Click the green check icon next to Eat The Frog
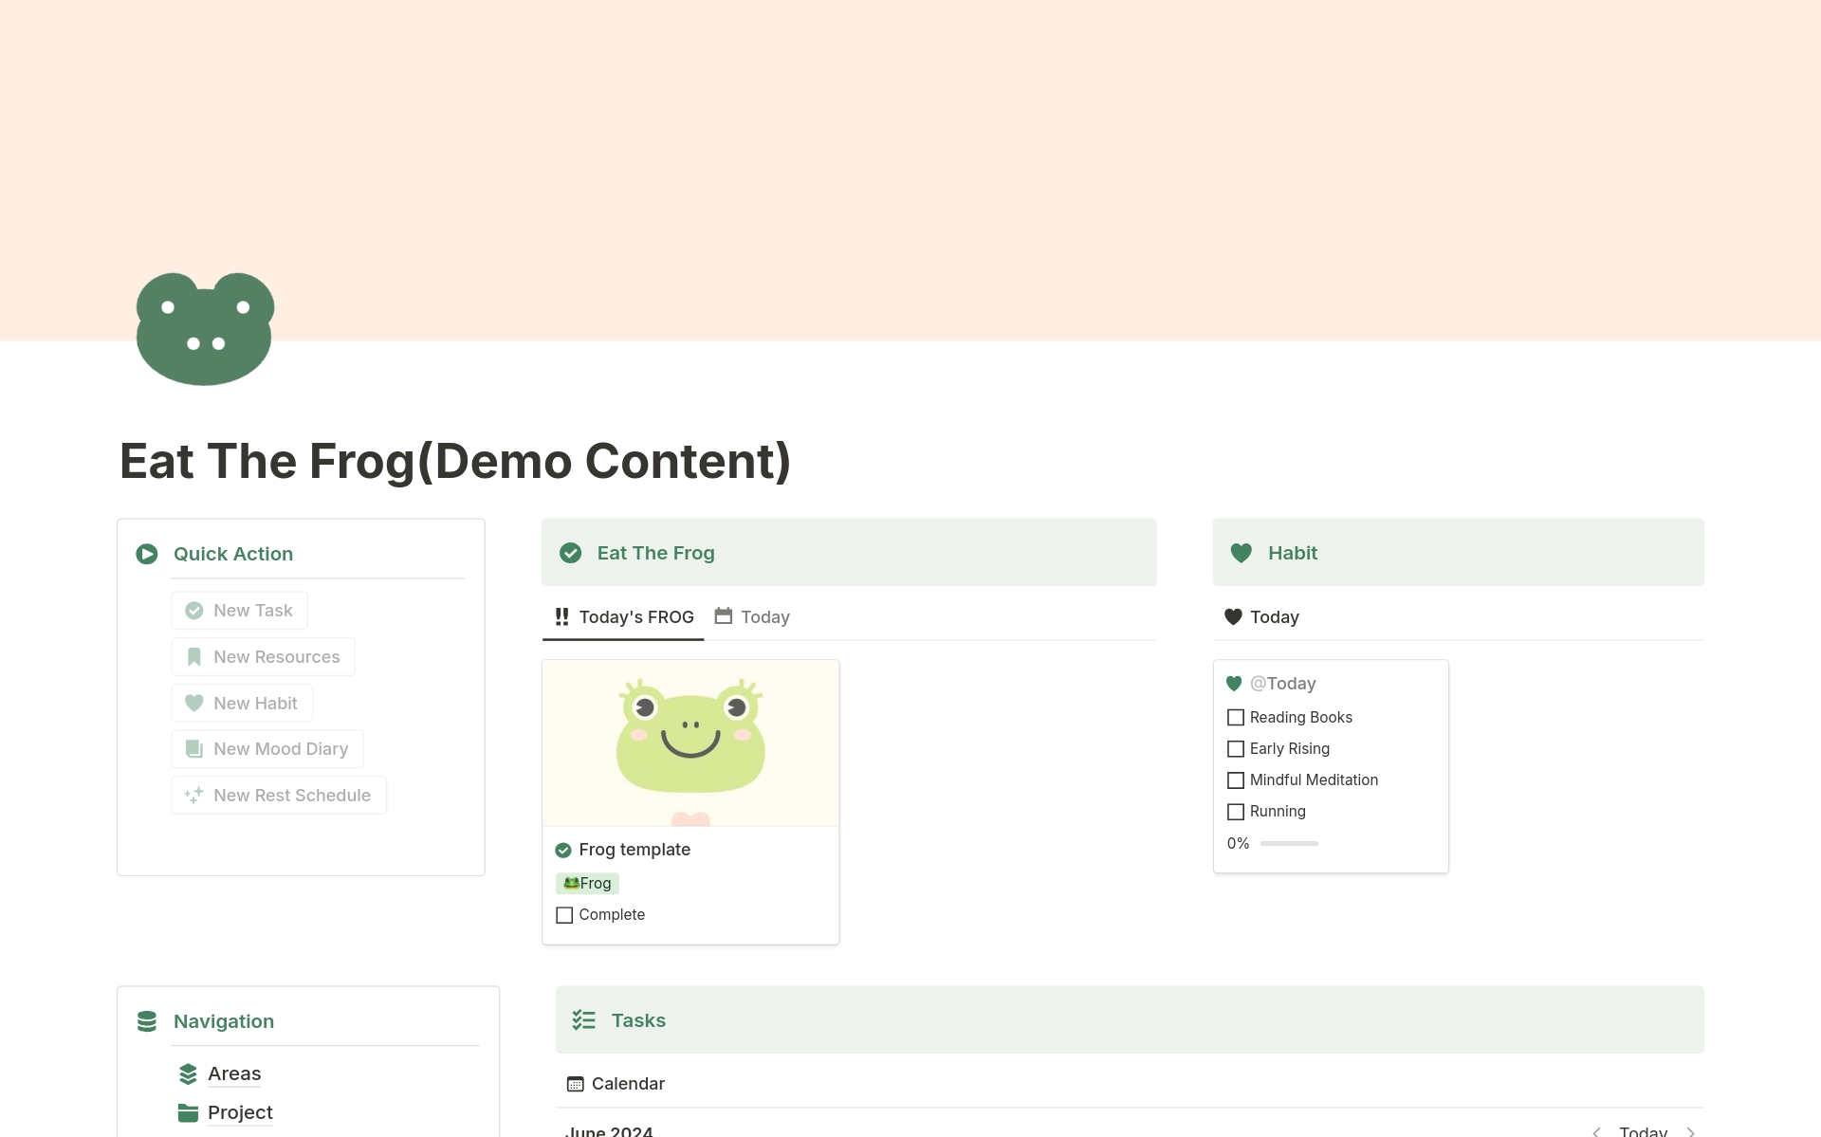Viewport: 1821px width, 1137px height. tap(571, 553)
